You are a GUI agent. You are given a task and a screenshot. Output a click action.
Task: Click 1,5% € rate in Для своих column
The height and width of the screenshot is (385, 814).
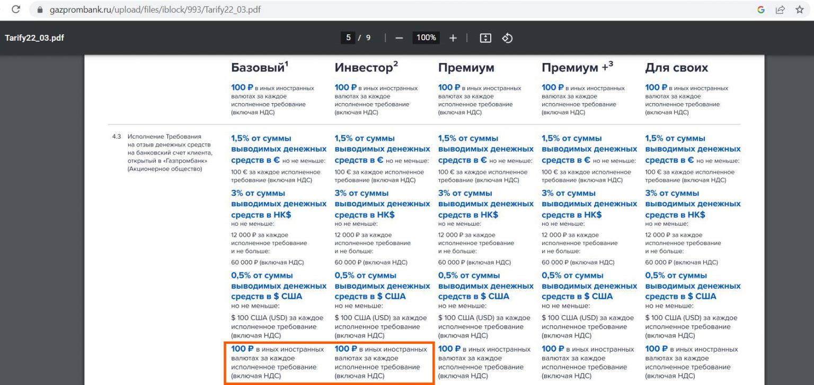(x=693, y=150)
